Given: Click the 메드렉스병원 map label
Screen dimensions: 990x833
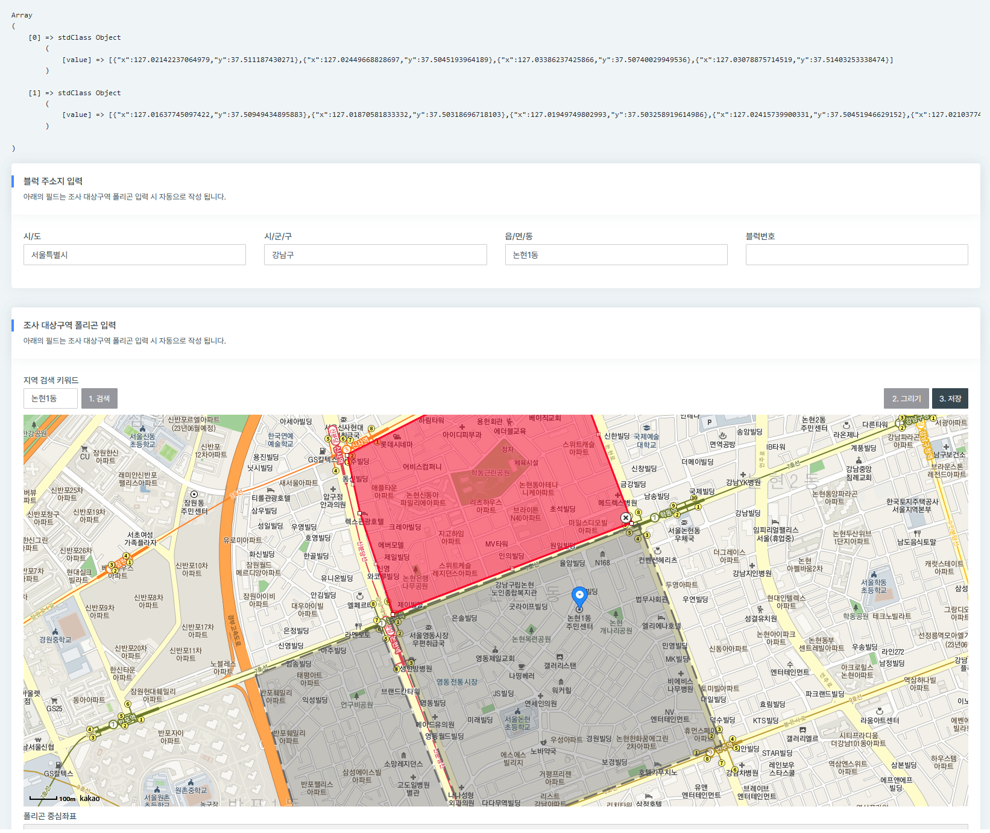Looking at the screenshot, I should [x=617, y=503].
